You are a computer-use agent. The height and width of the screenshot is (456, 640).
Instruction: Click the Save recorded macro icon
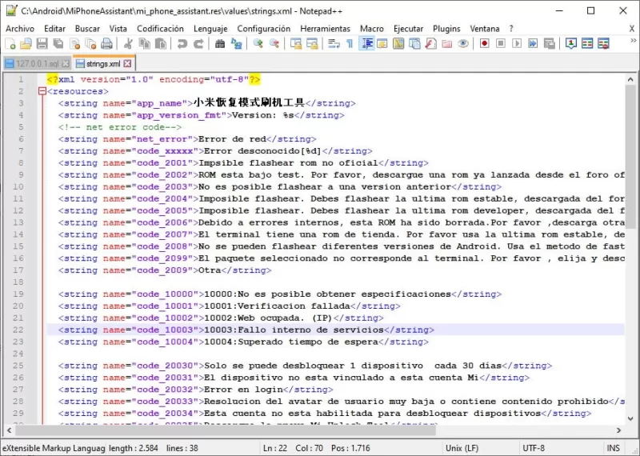click(550, 43)
